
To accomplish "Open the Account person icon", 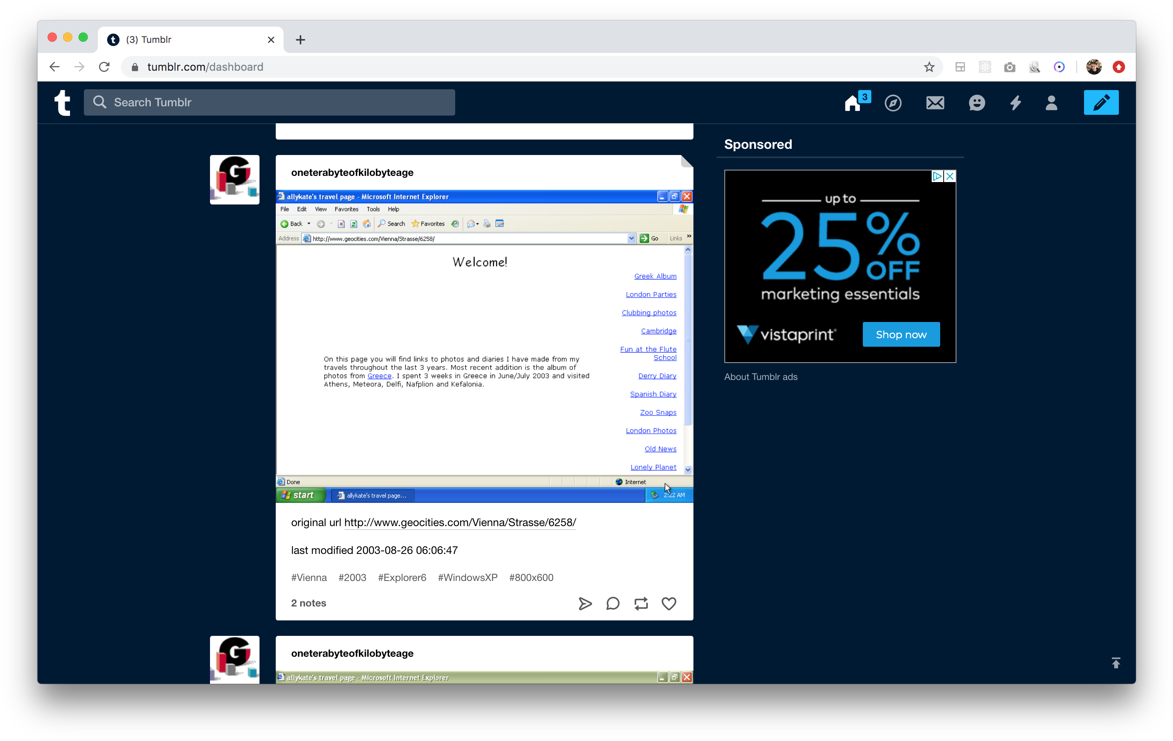I will 1051,103.
